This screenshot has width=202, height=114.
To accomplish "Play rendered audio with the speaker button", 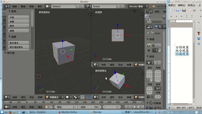I will point(158,45).
